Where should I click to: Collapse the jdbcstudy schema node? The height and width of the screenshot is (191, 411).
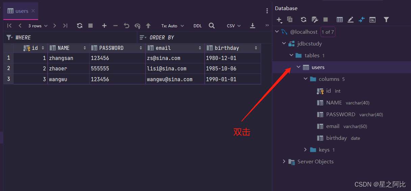(284, 43)
